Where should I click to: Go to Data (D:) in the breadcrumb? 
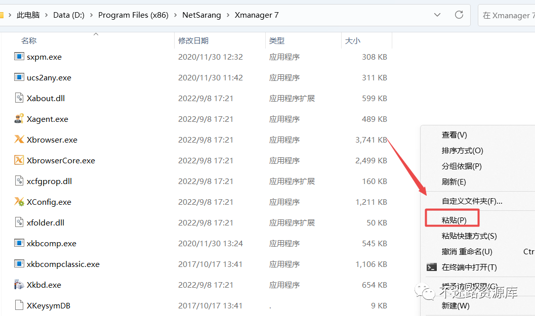click(x=68, y=15)
